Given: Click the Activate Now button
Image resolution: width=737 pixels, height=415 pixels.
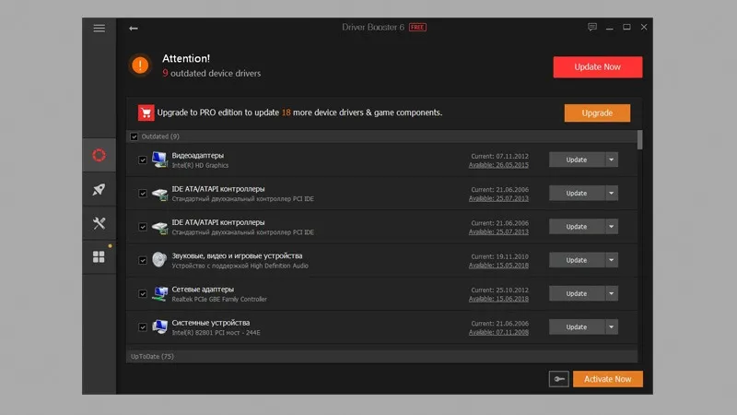Looking at the screenshot, I should [x=607, y=379].
